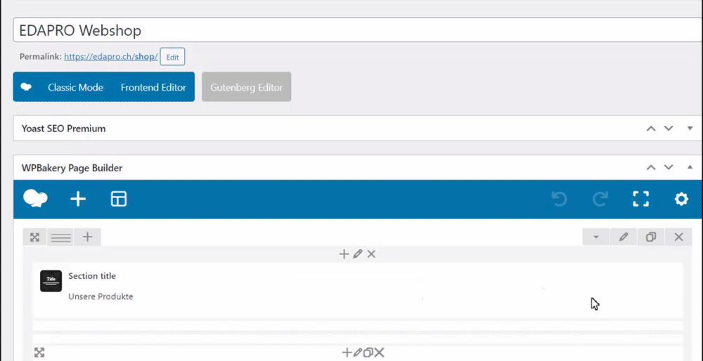
Task: Move Yoast SEO Premium panel down
Action: click(x=669, y=129)
